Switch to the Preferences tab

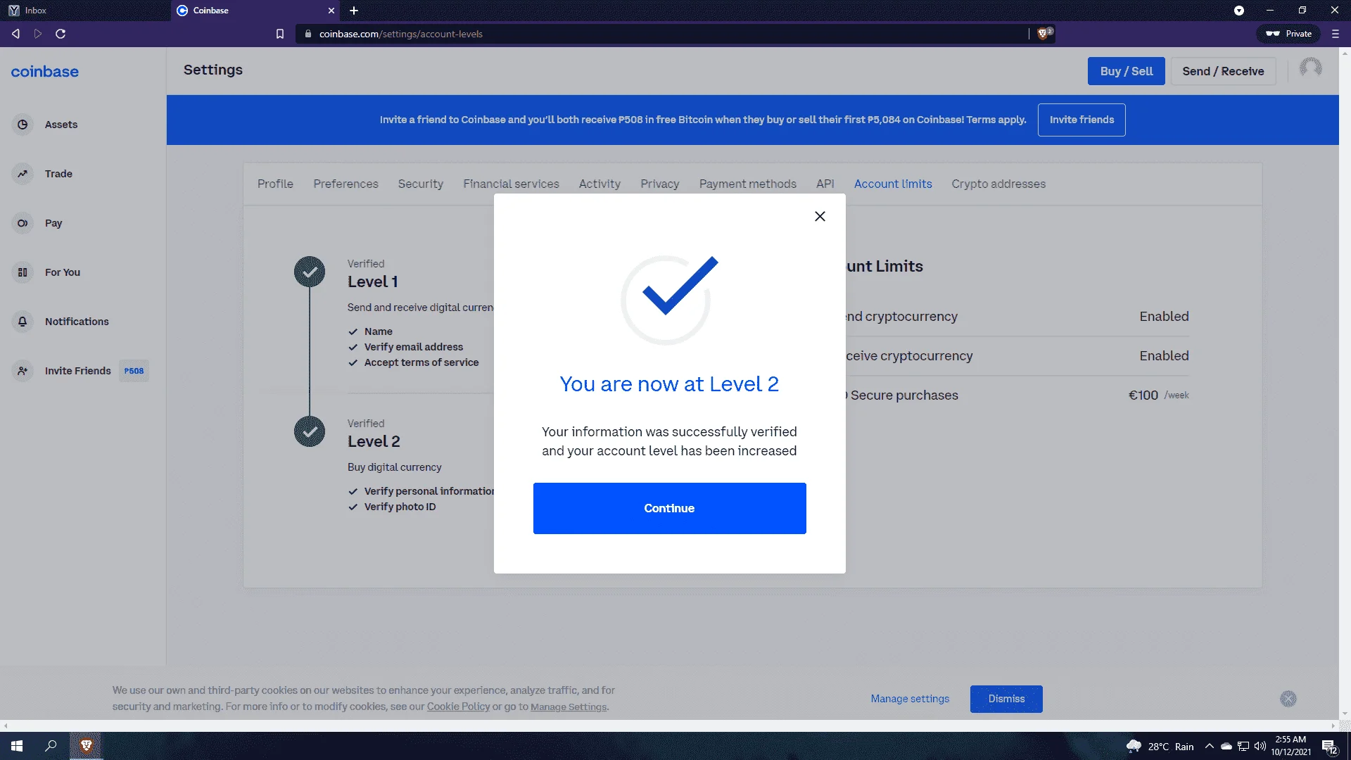click(345, 184)
